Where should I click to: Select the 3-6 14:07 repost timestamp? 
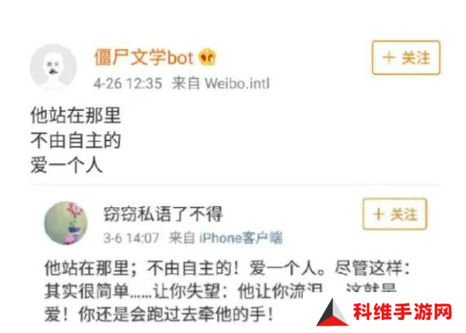coord(131,238)
